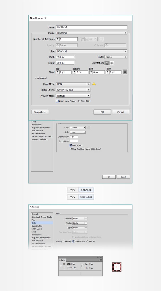
Task: Click the grid color swatch box
Action: [x=89, y=128]
